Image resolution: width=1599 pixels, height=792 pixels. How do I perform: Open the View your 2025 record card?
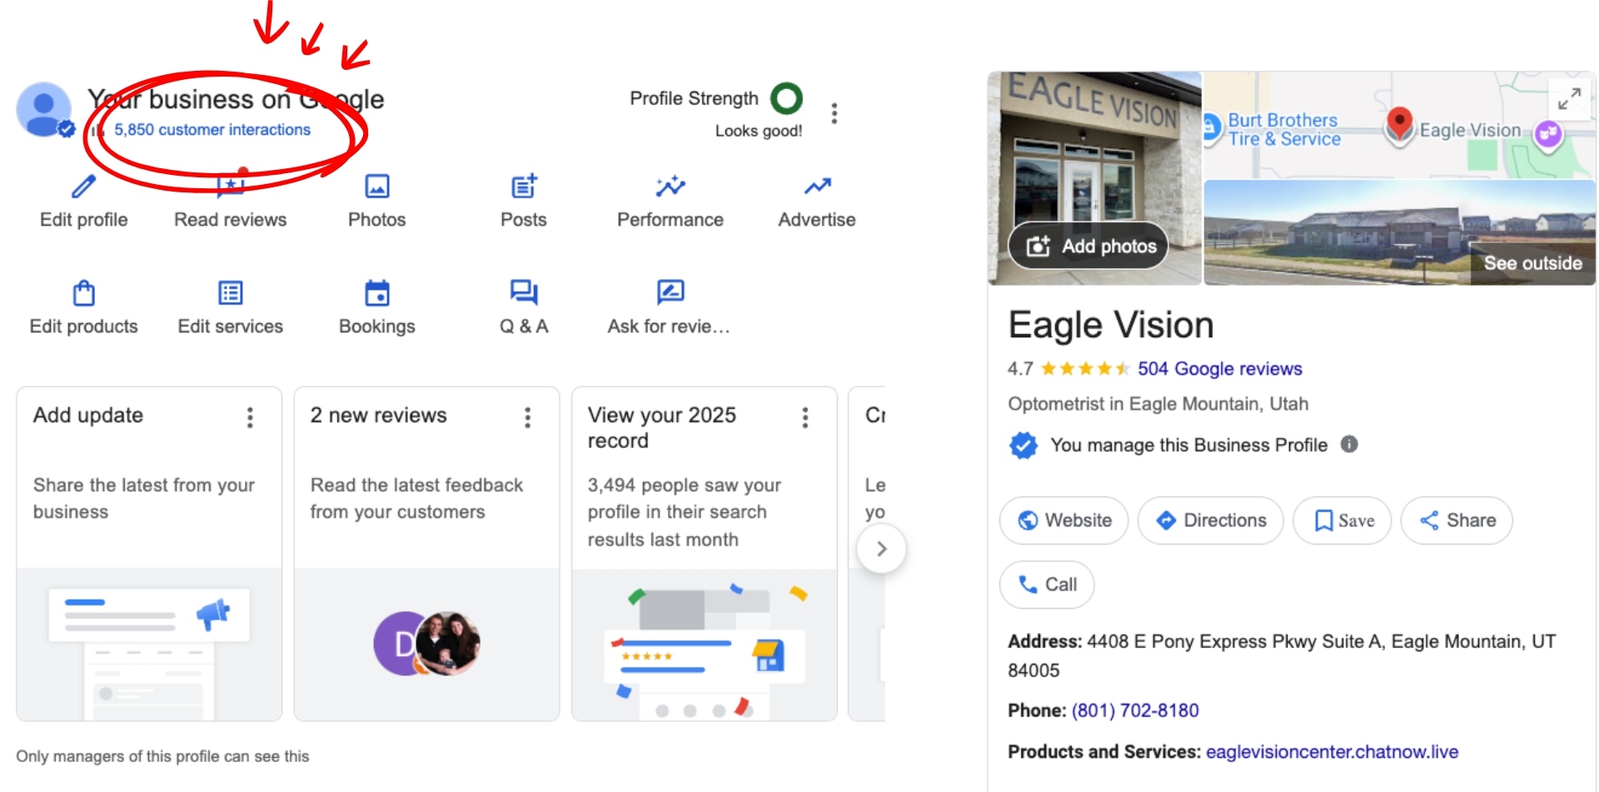(x=705, y=554)
